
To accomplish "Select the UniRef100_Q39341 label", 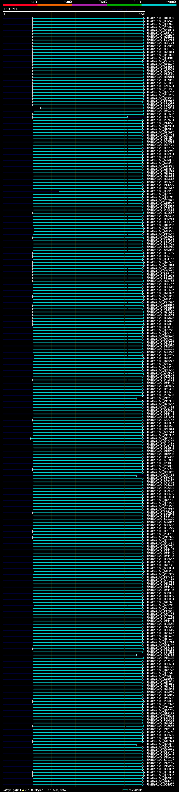I will click(x=160, y=99).
